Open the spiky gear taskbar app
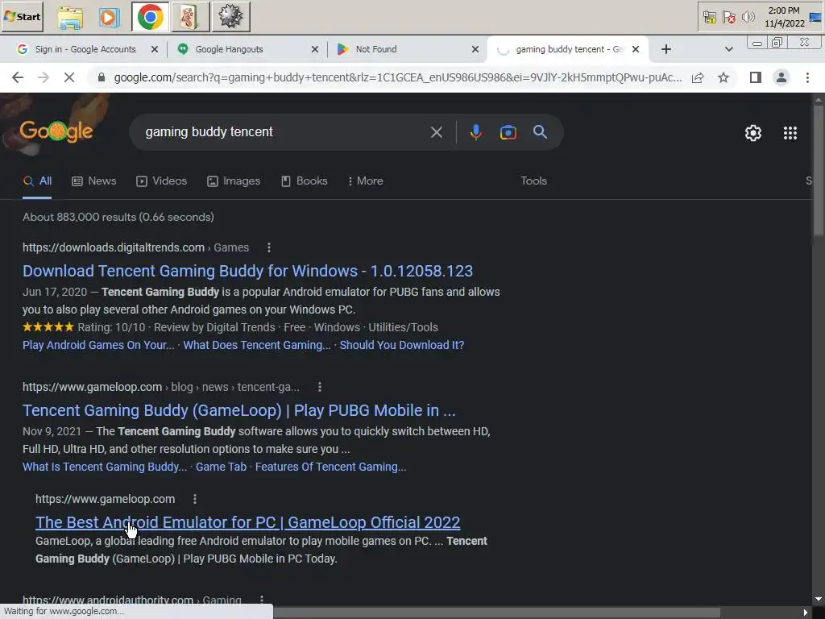The width and height of the screenshot is (825, 619). click(230, 17)
